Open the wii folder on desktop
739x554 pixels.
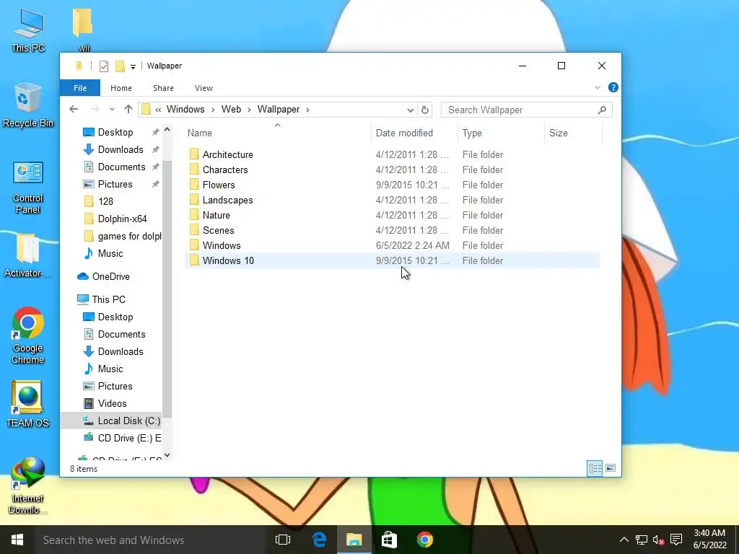pos(83,29)
